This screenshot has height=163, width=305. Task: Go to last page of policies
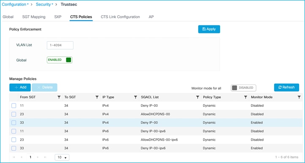coord(45,157)
